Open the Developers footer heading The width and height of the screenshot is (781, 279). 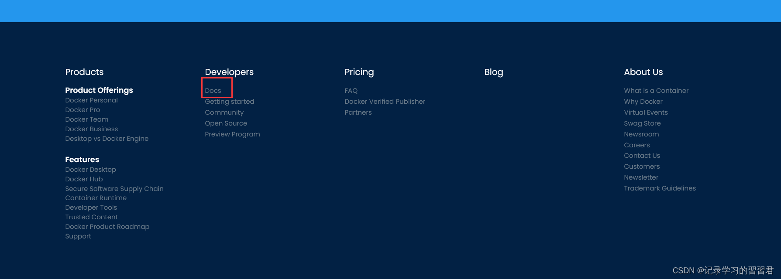point(229,72)
